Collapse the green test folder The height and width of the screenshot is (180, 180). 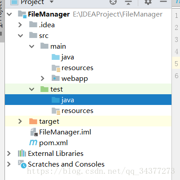click(32, 89)
